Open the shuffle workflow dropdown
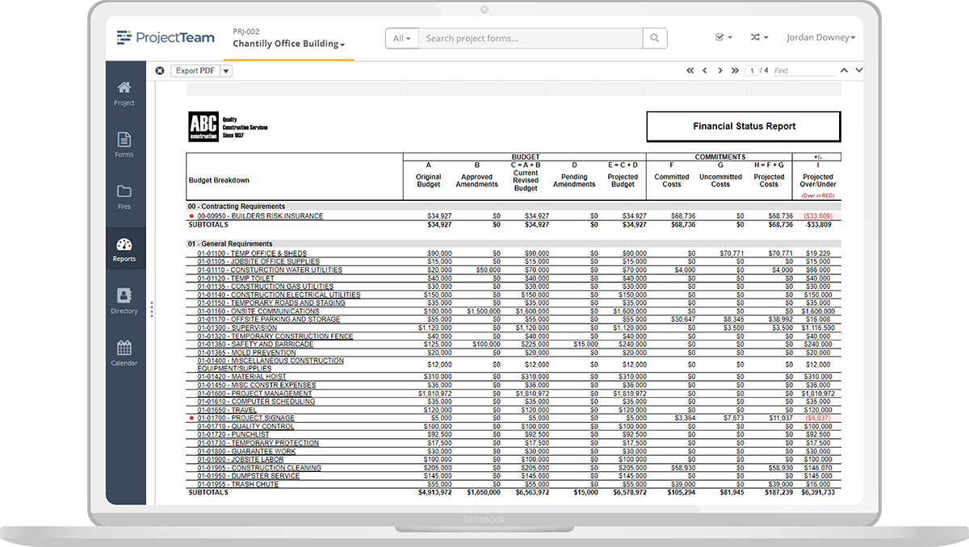The height and width of the screenshot is (547, 969). (759, 38)
